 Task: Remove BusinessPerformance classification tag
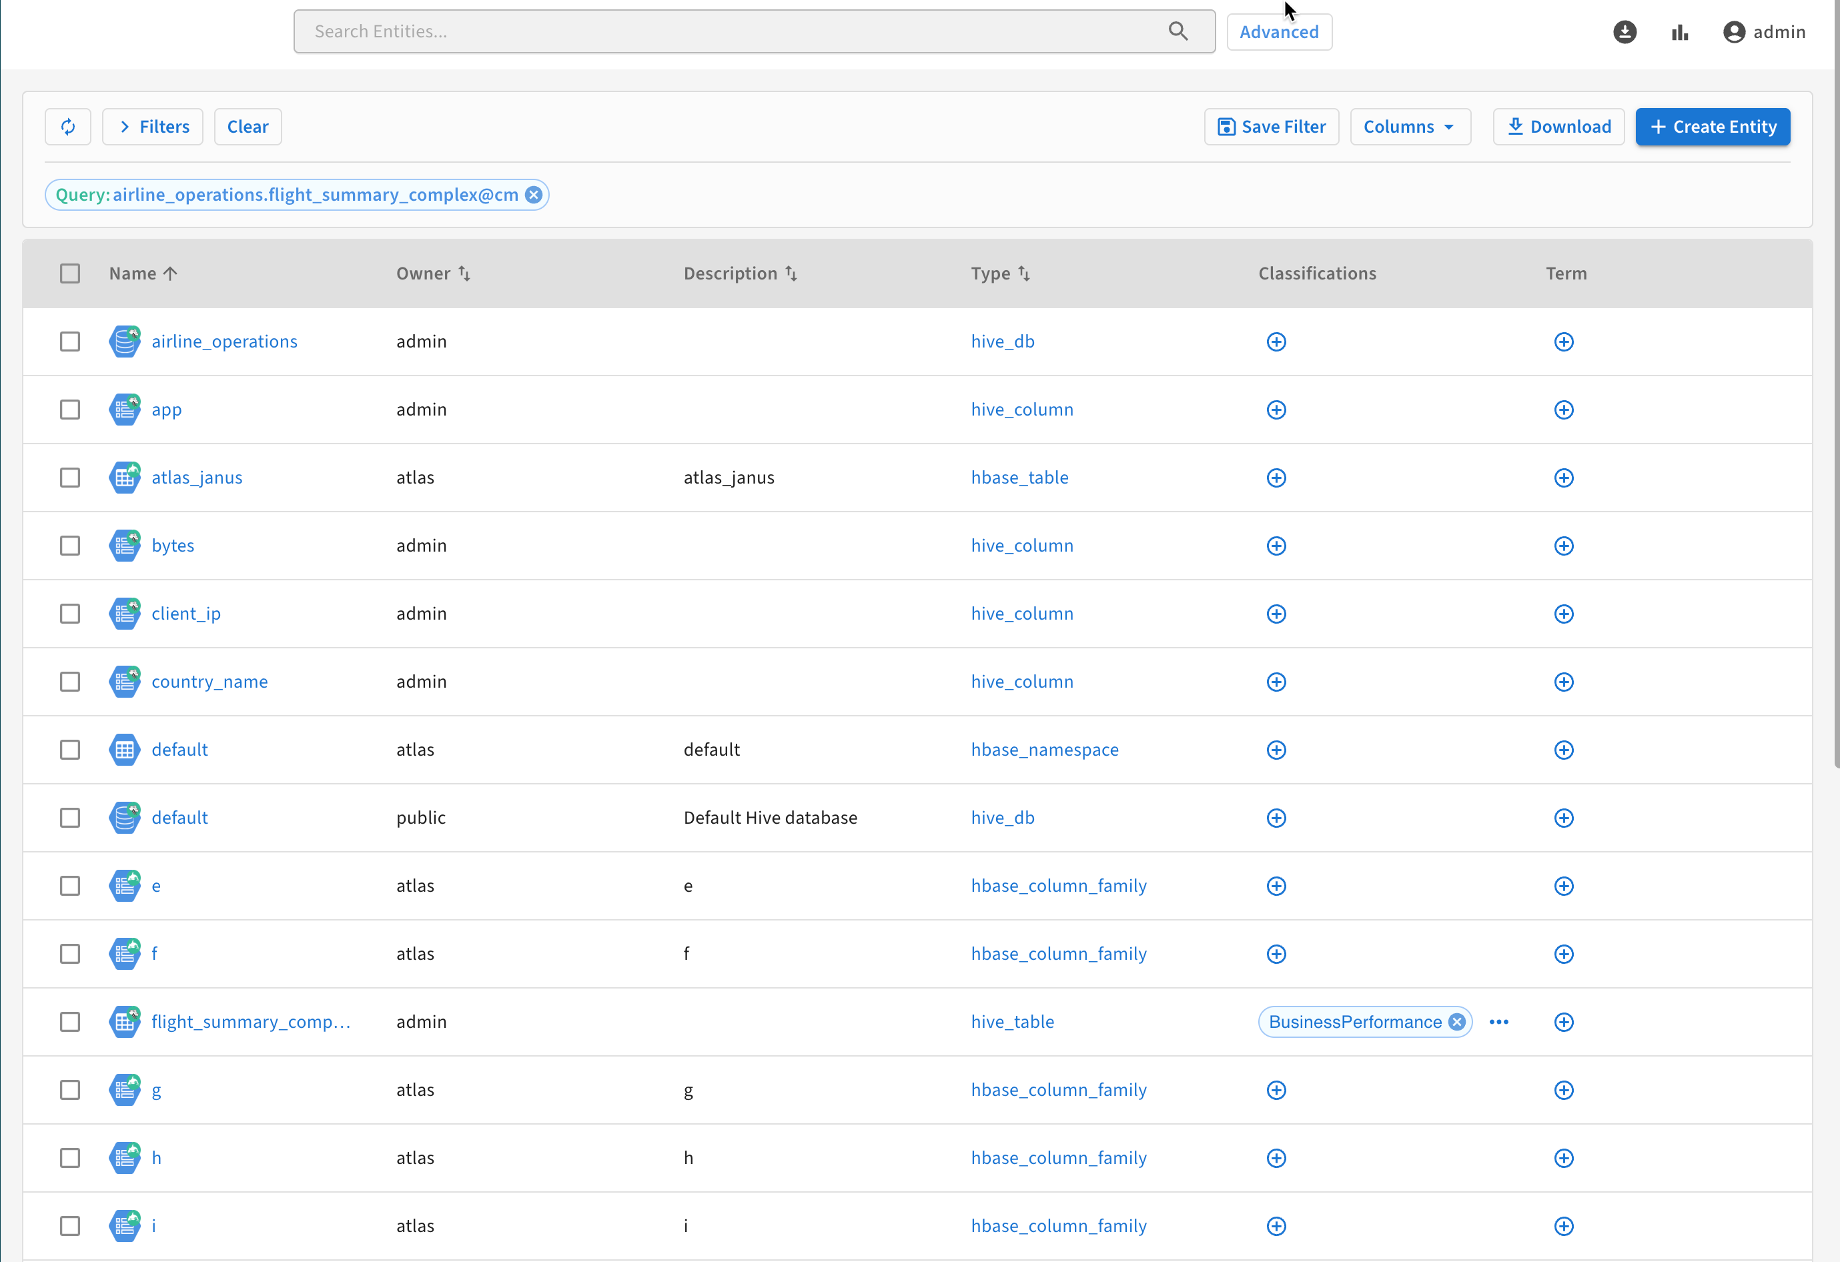(x=1457, y=1021)
